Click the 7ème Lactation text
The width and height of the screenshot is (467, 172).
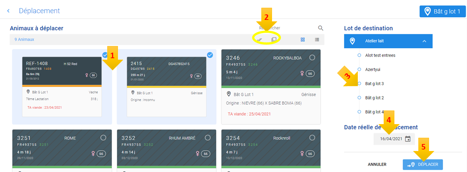38,99
